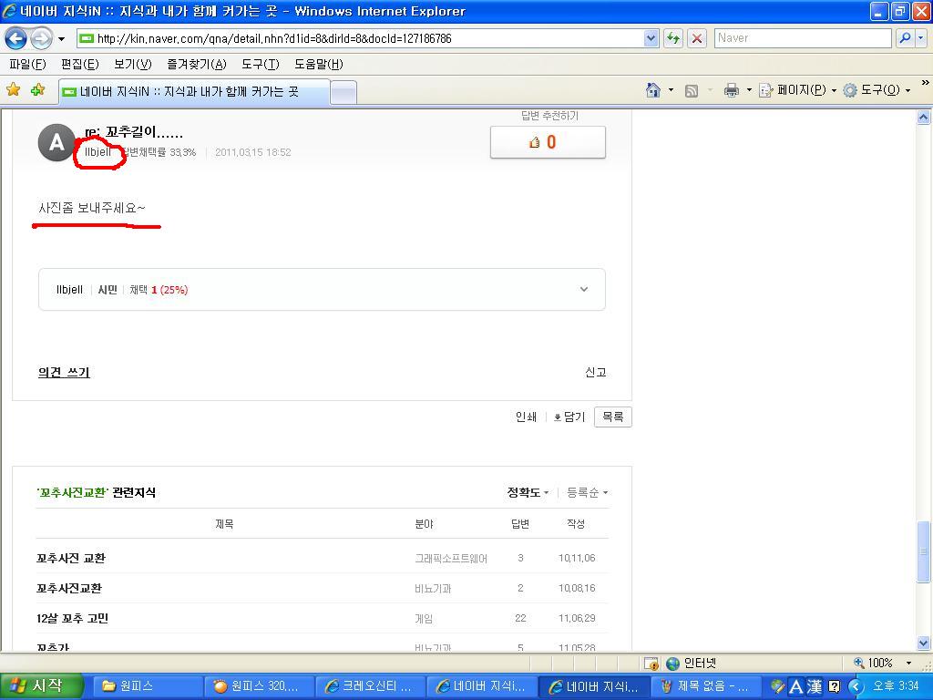The image size is (933, 700).
Task: Click the answer recommend thumbs-up button
Action: (x=548, y=141)
